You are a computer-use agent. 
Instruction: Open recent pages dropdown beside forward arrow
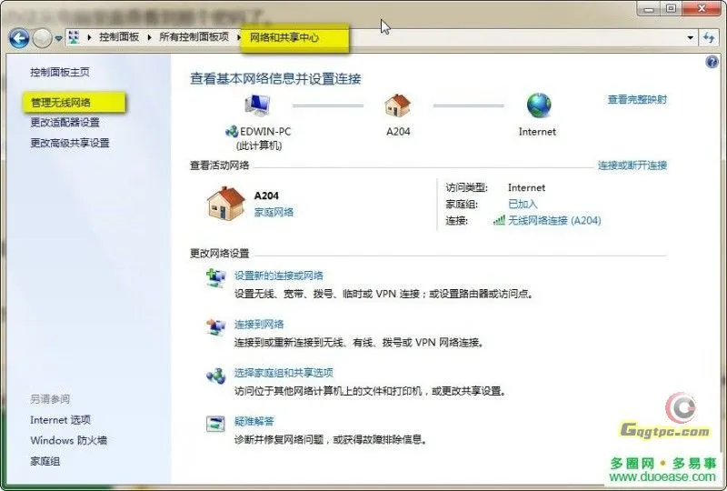(58, 38)
